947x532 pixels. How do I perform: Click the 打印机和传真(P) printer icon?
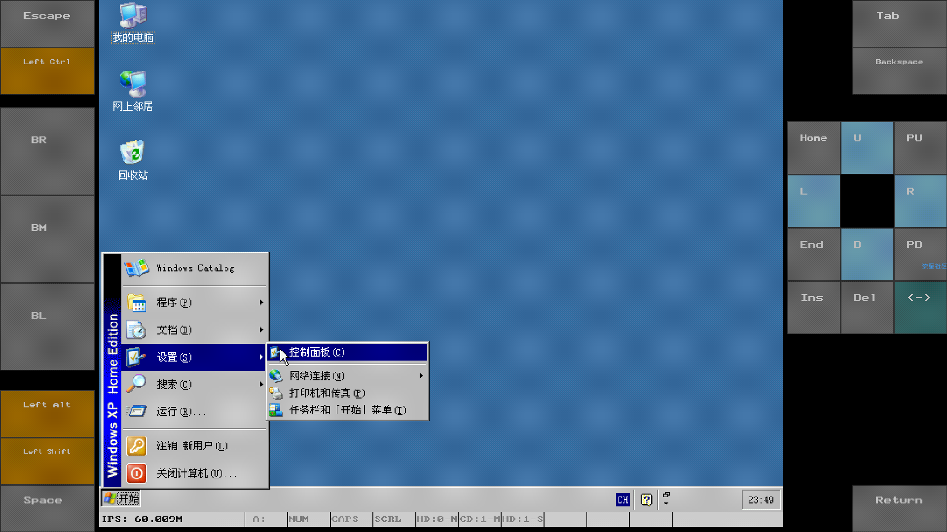[276, 393]
